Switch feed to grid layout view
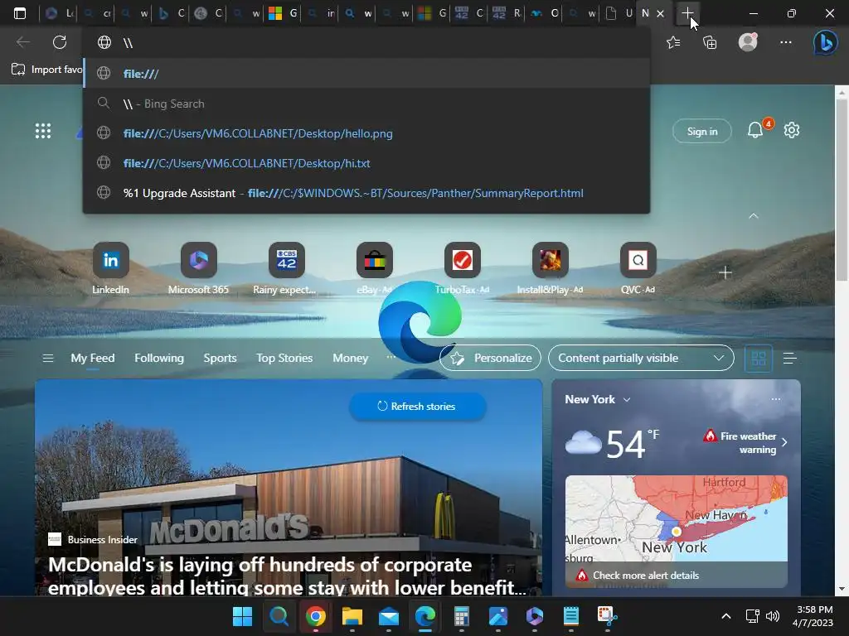The width and height of the screenshot is (849, 636). pyautogui.click(x=759, y=358)
